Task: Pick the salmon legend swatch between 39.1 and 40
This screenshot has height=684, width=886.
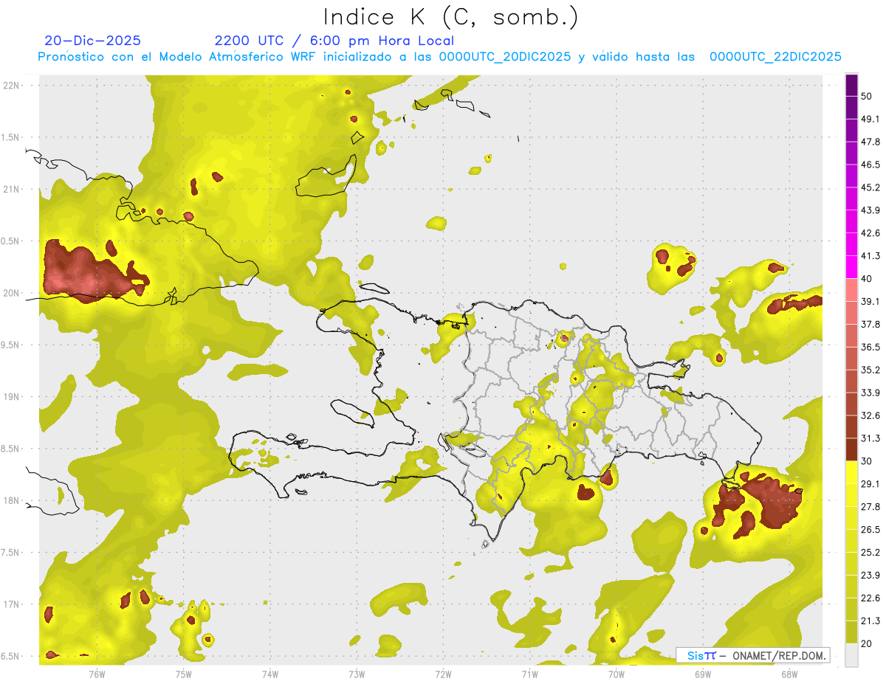Action: coord(852,290)
